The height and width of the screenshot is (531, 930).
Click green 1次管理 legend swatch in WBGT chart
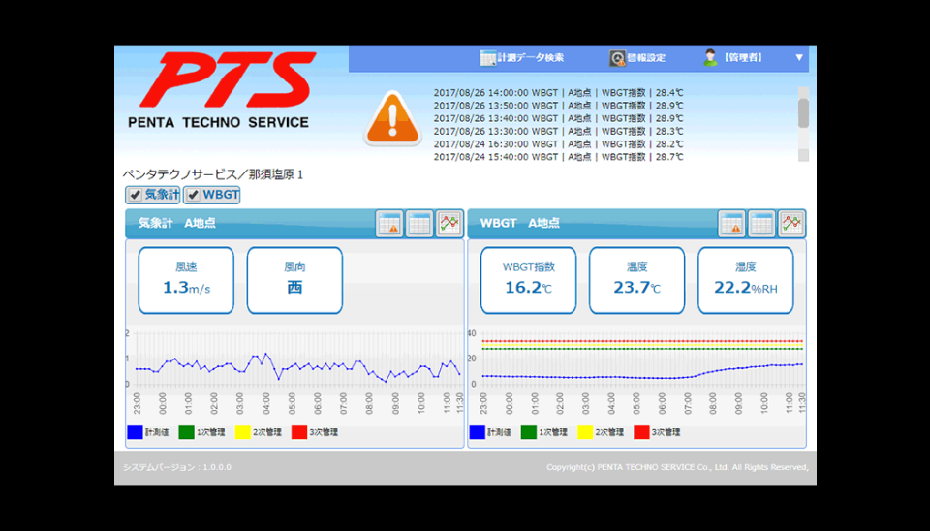point(529,432)
